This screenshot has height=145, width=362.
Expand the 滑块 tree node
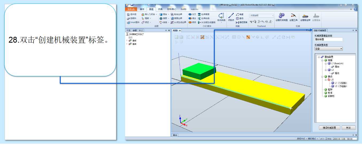pos(127,44)
